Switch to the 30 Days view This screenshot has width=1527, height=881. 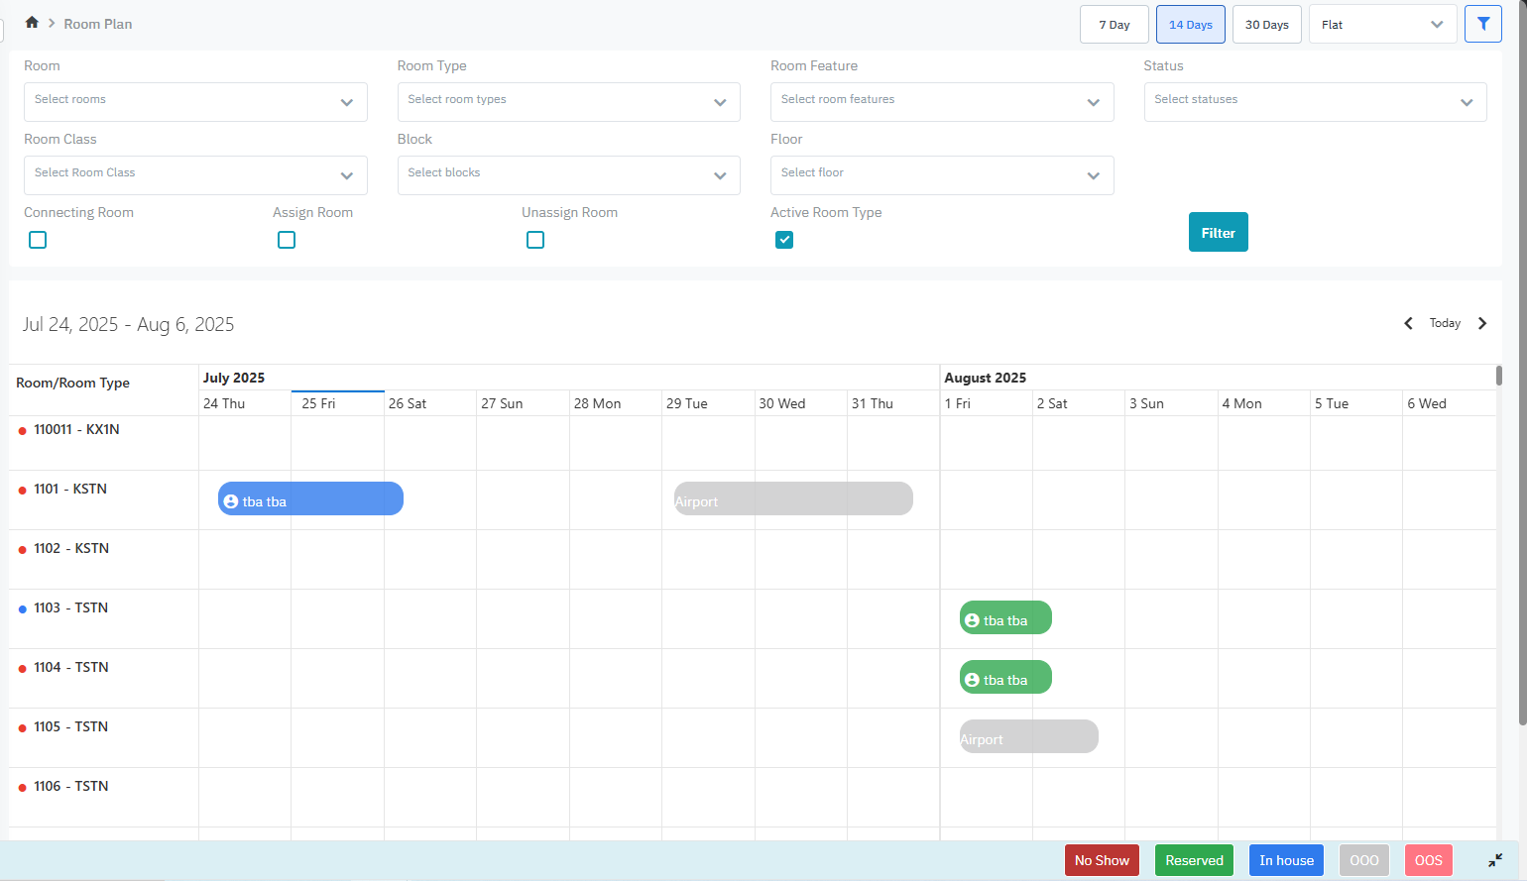[x=1266, y=25]
